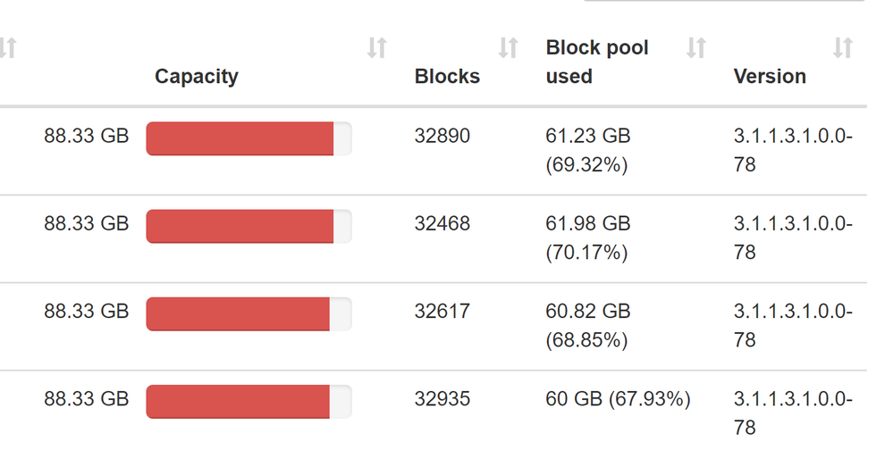Viewport: 893px width, 459px height.
Task: Click the 32617 blocks count
Action: coord(442,311)
